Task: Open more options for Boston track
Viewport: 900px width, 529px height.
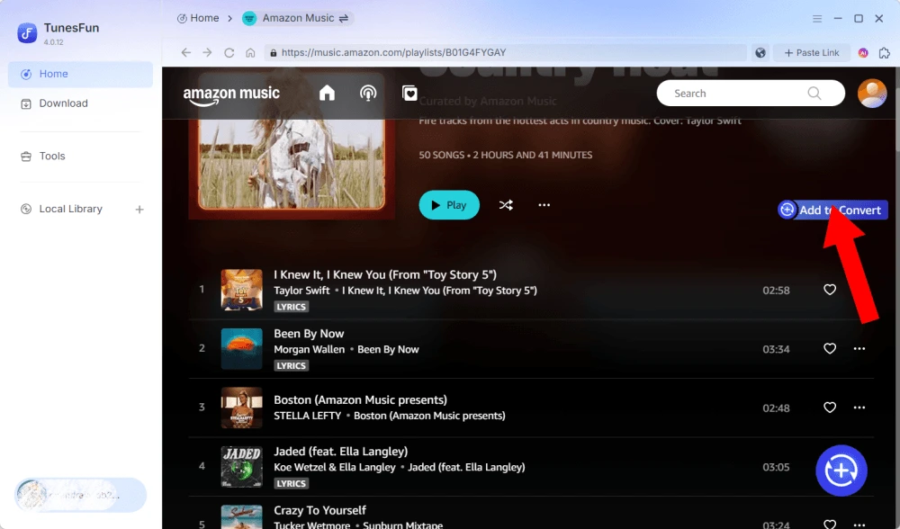Action: (859, 408)
